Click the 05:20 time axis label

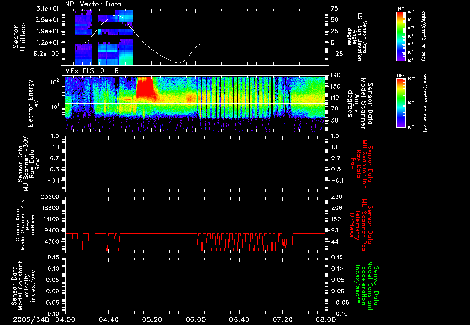pos(152,320)
